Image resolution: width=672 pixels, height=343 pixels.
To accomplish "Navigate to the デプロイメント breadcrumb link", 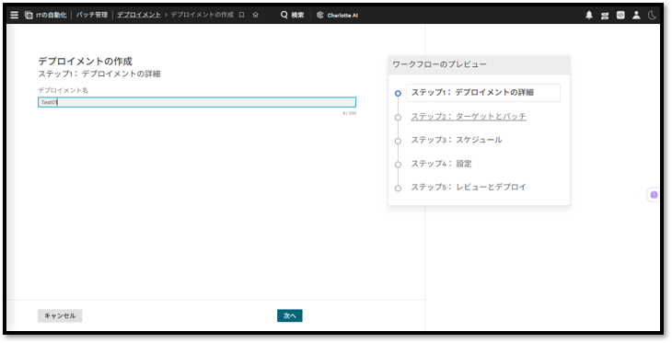I will (x=139, y=15).
